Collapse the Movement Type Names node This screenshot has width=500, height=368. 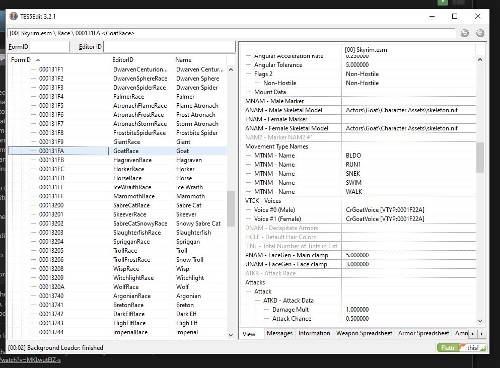276,146
